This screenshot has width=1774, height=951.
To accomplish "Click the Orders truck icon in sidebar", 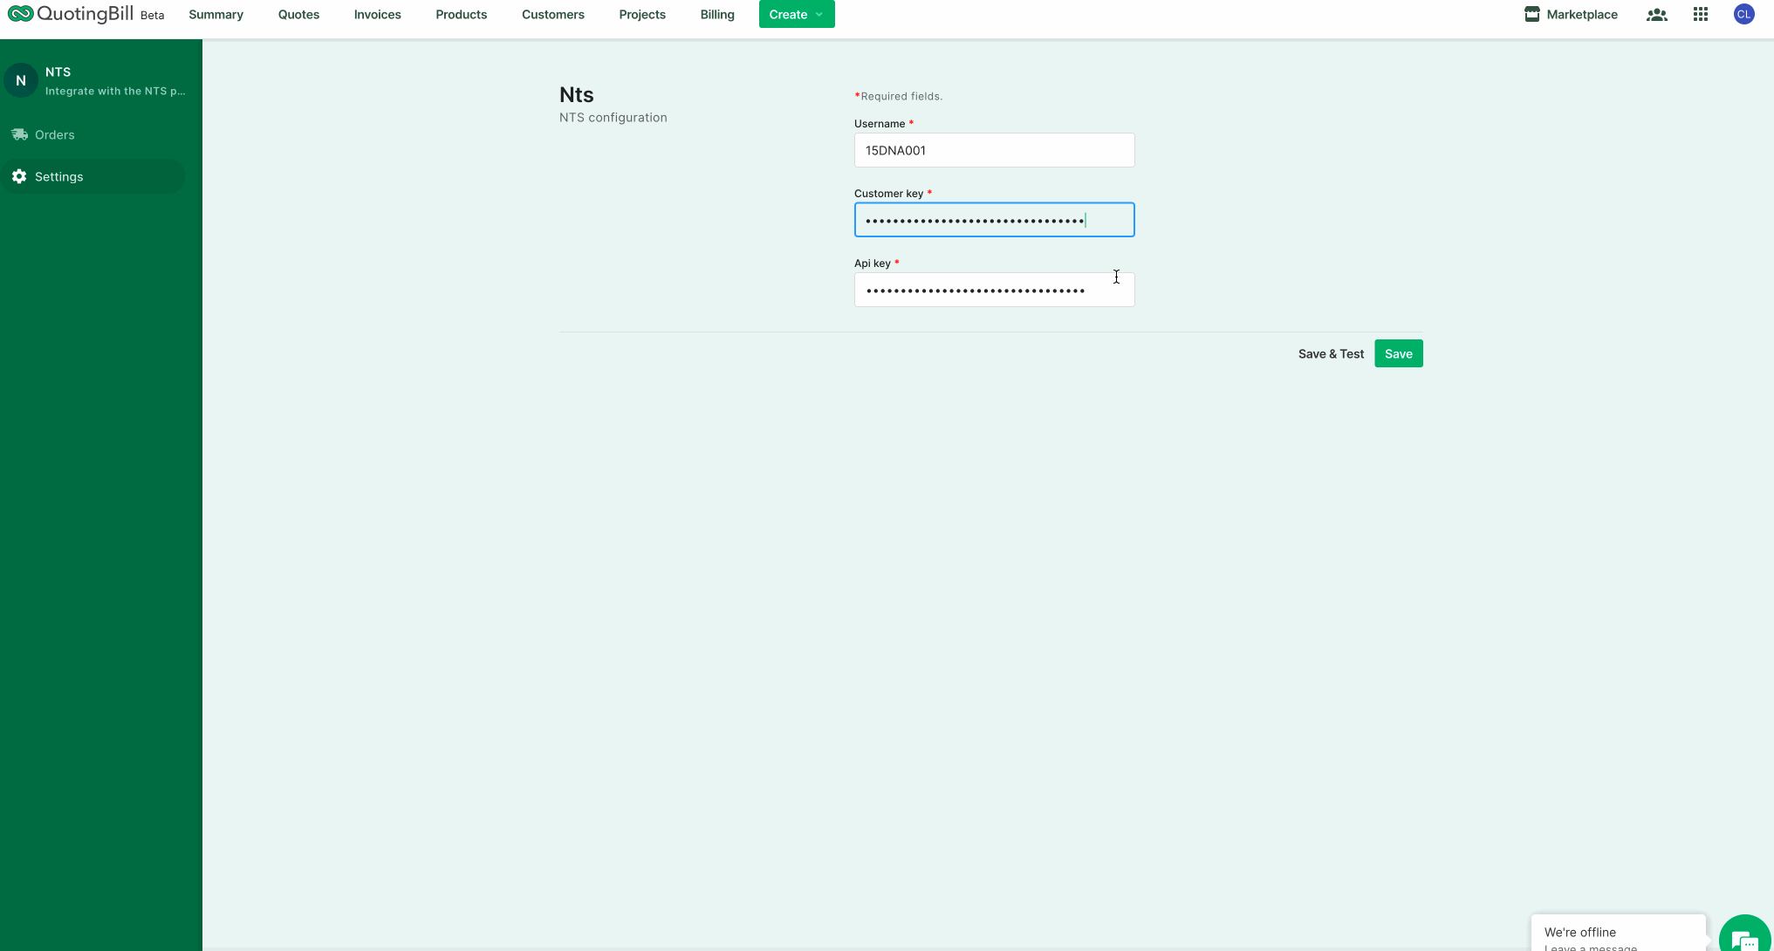I will click(19, 134).
